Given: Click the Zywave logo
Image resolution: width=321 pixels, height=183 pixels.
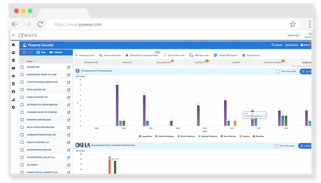Looking at the screenshot, I should tap(27, 35).
